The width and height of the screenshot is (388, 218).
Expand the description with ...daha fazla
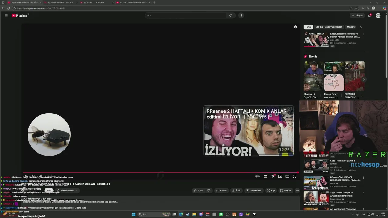click(81, 208)
